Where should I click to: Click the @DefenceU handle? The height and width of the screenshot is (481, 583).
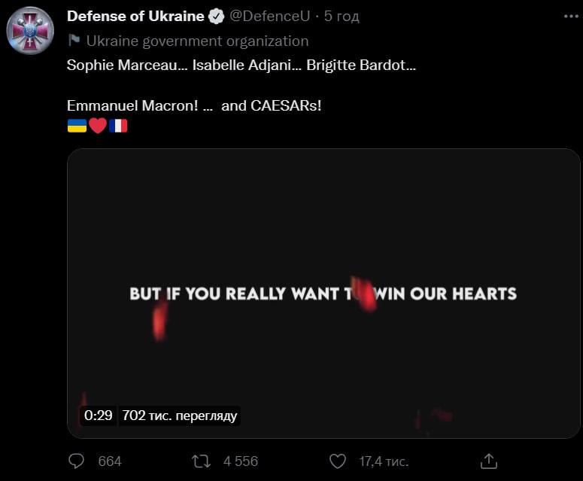(269, 17)
